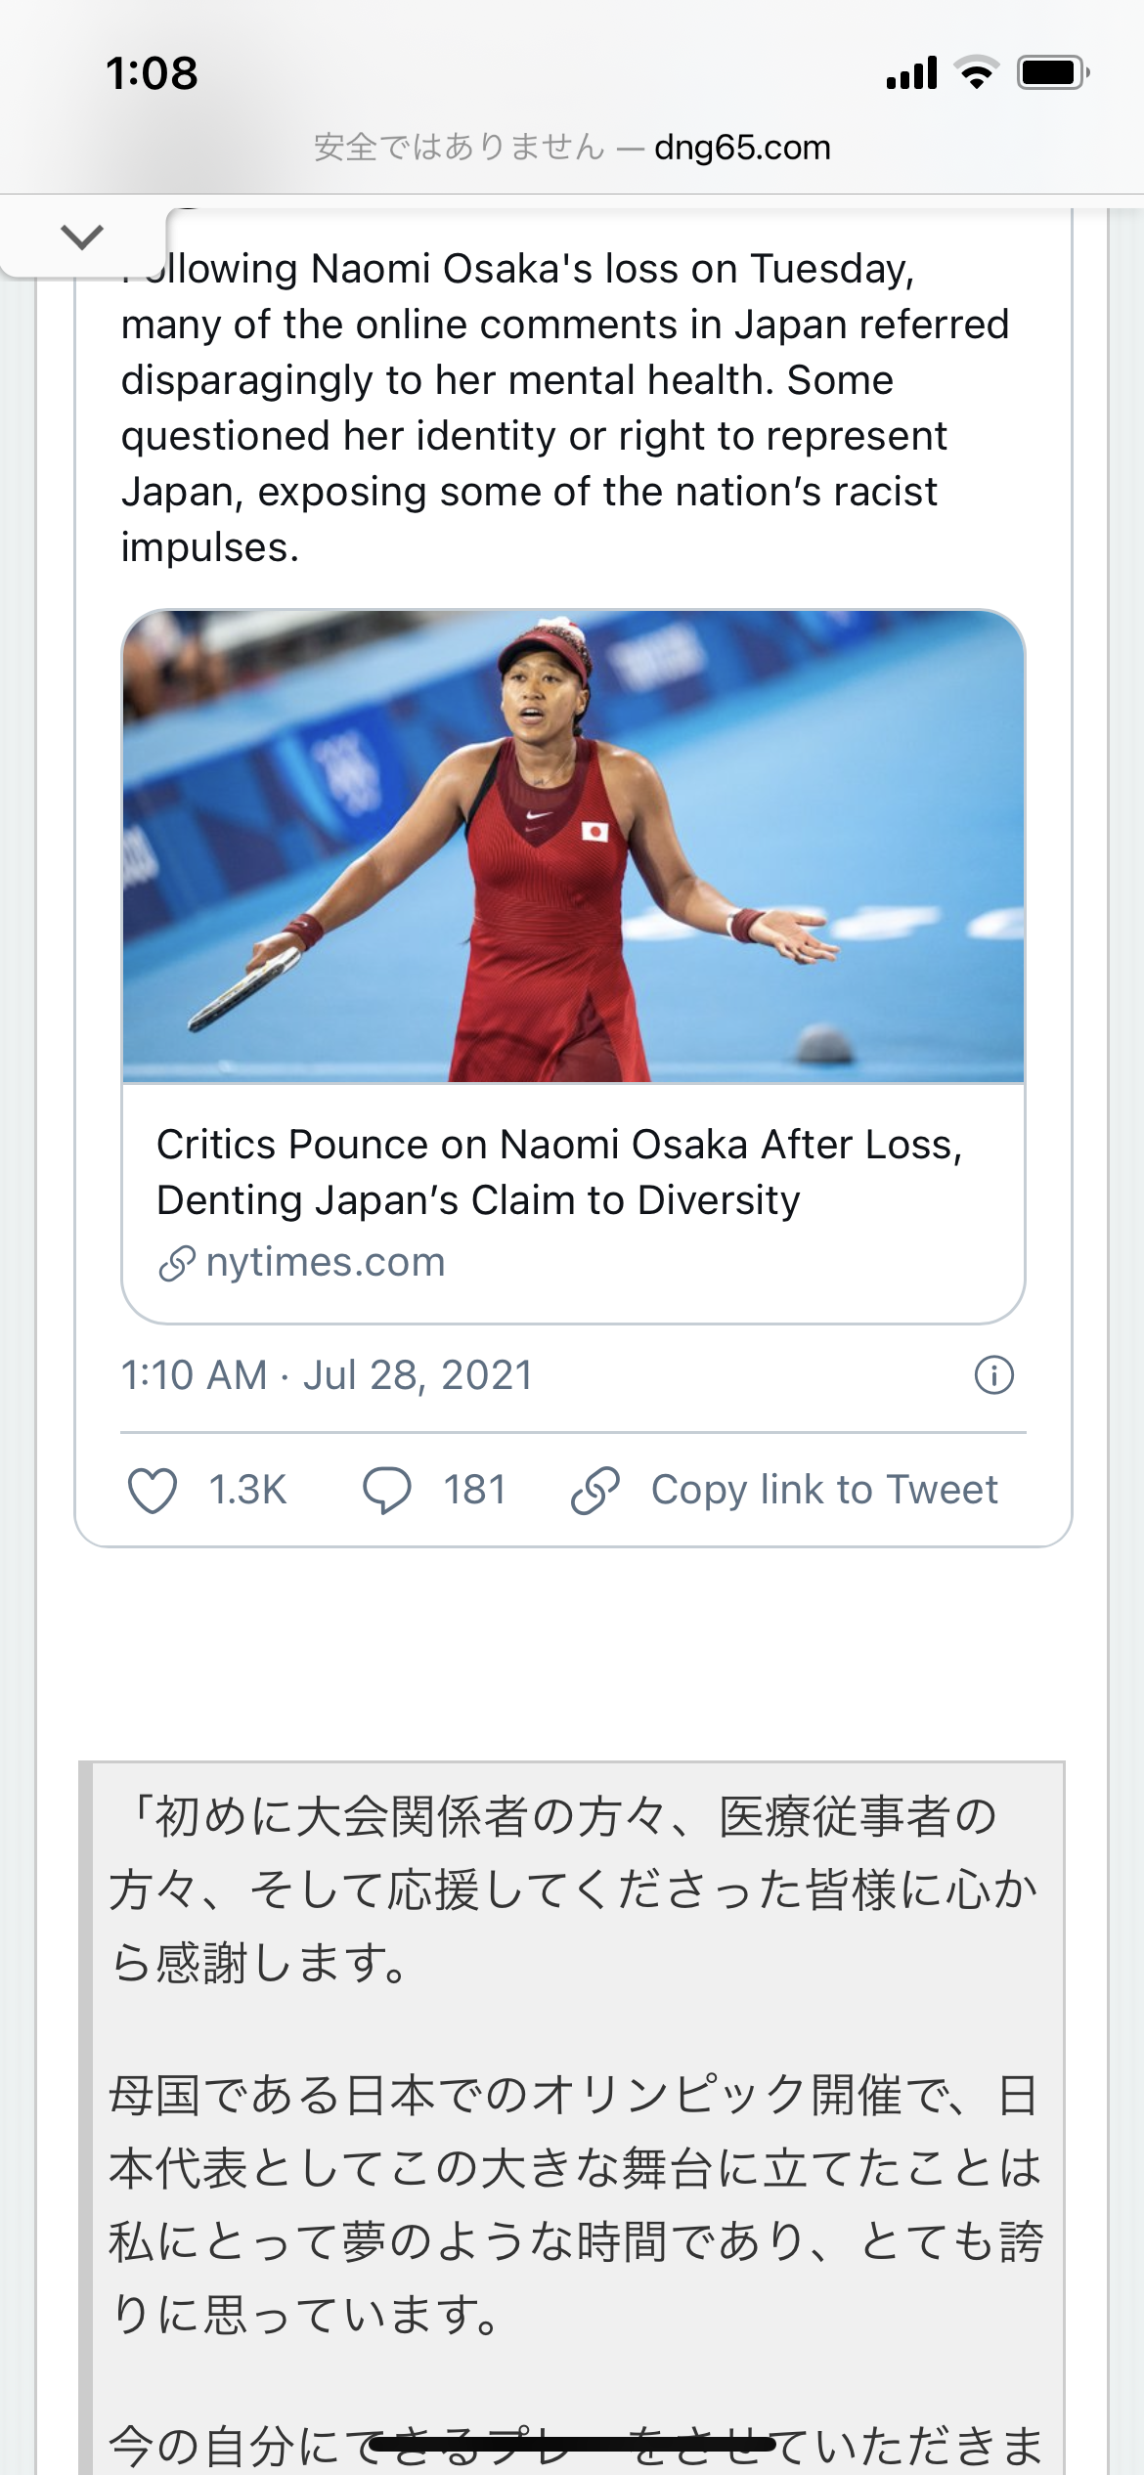Image resolution: width=1144 pixels, height=2475 pixels.
Task: Tap the dng65.com address bar
Action: click(572, 148)
